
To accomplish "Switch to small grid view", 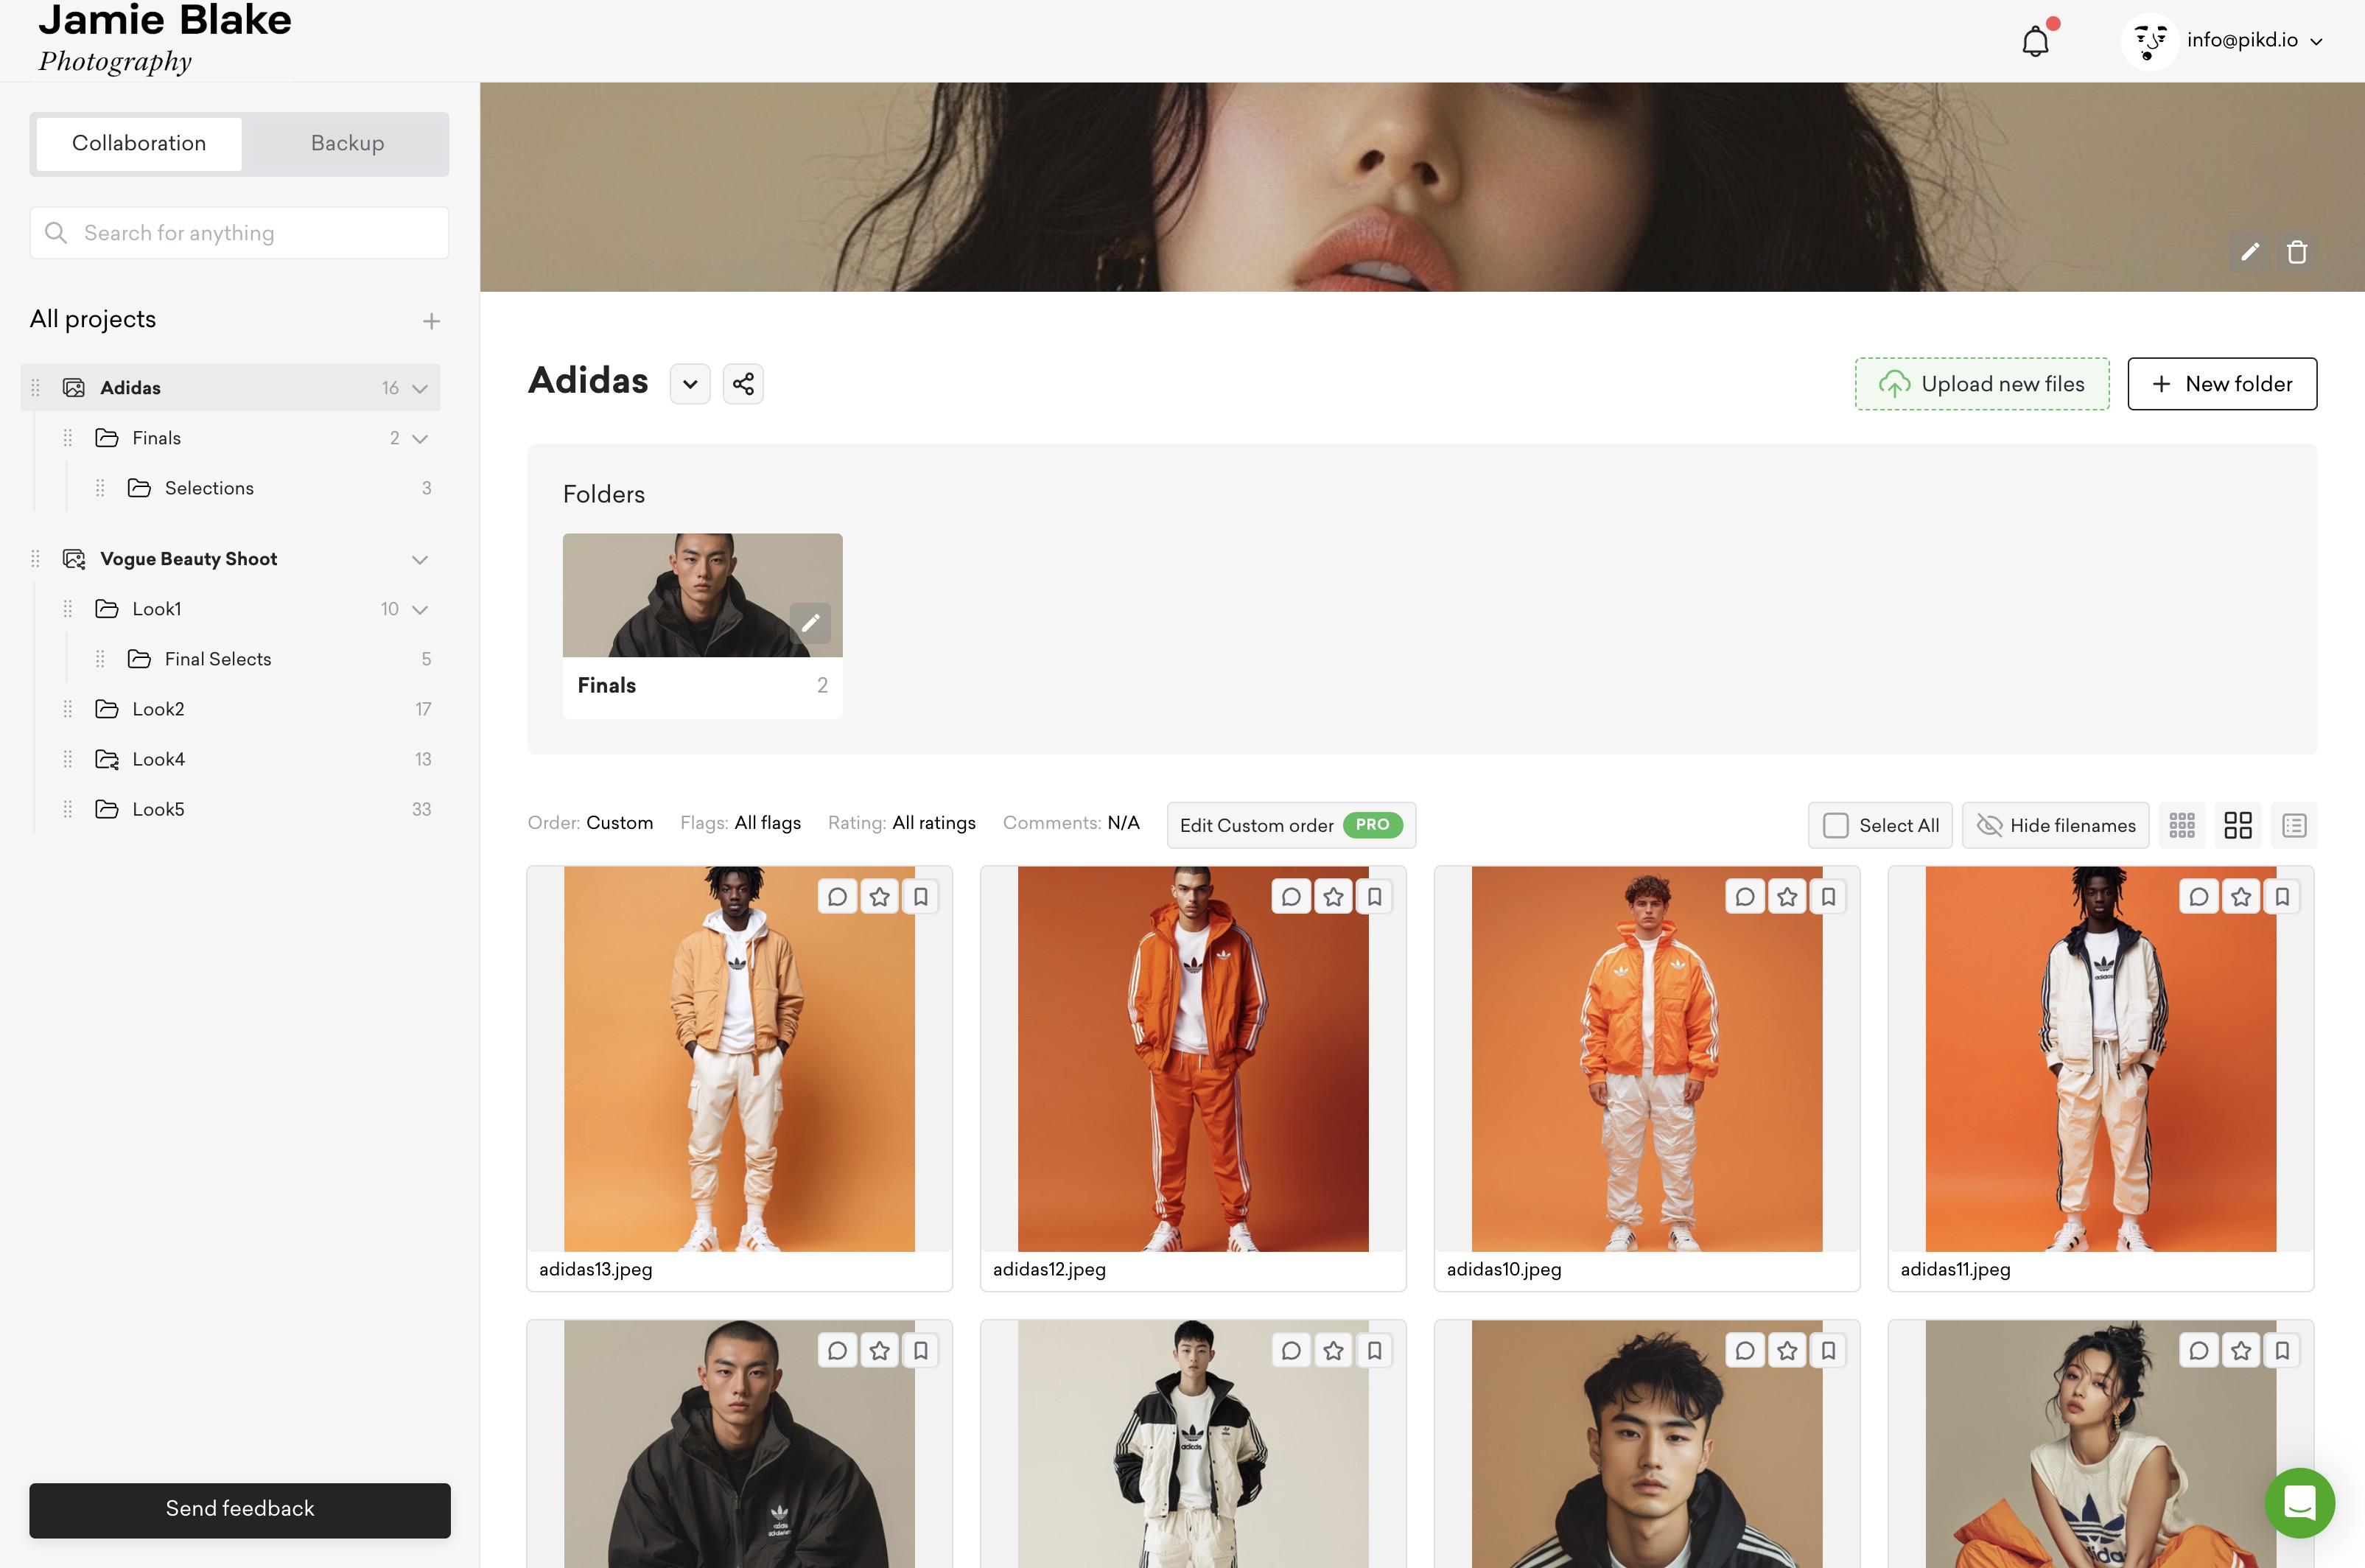I will pos(2181,825).
